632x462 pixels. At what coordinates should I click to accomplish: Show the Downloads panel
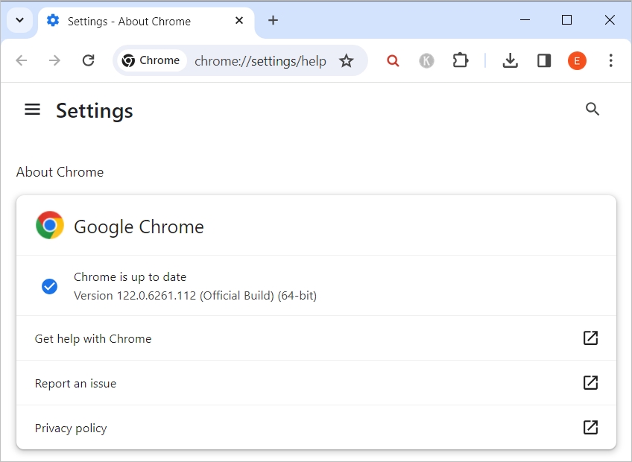511,61
